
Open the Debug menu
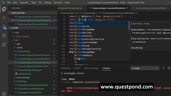48,2
